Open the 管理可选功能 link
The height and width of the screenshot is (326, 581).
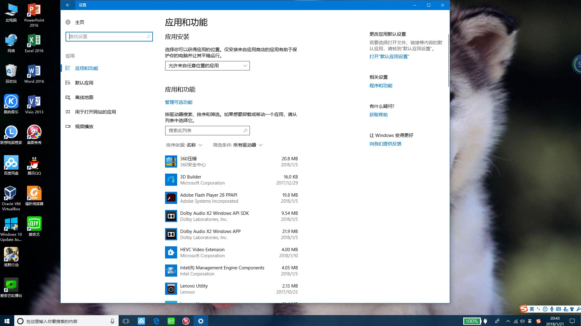click(178, 102)
